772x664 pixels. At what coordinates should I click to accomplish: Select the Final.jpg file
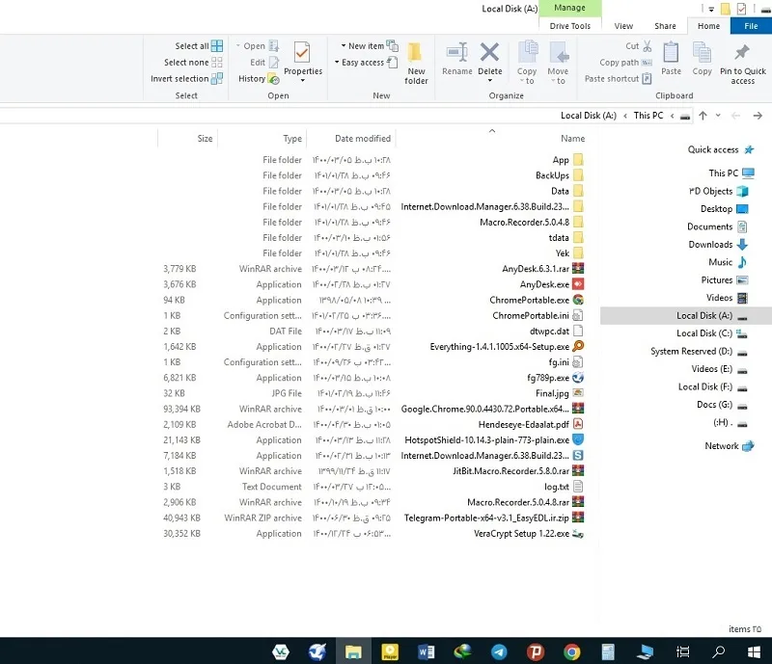(x=560, y=393)
